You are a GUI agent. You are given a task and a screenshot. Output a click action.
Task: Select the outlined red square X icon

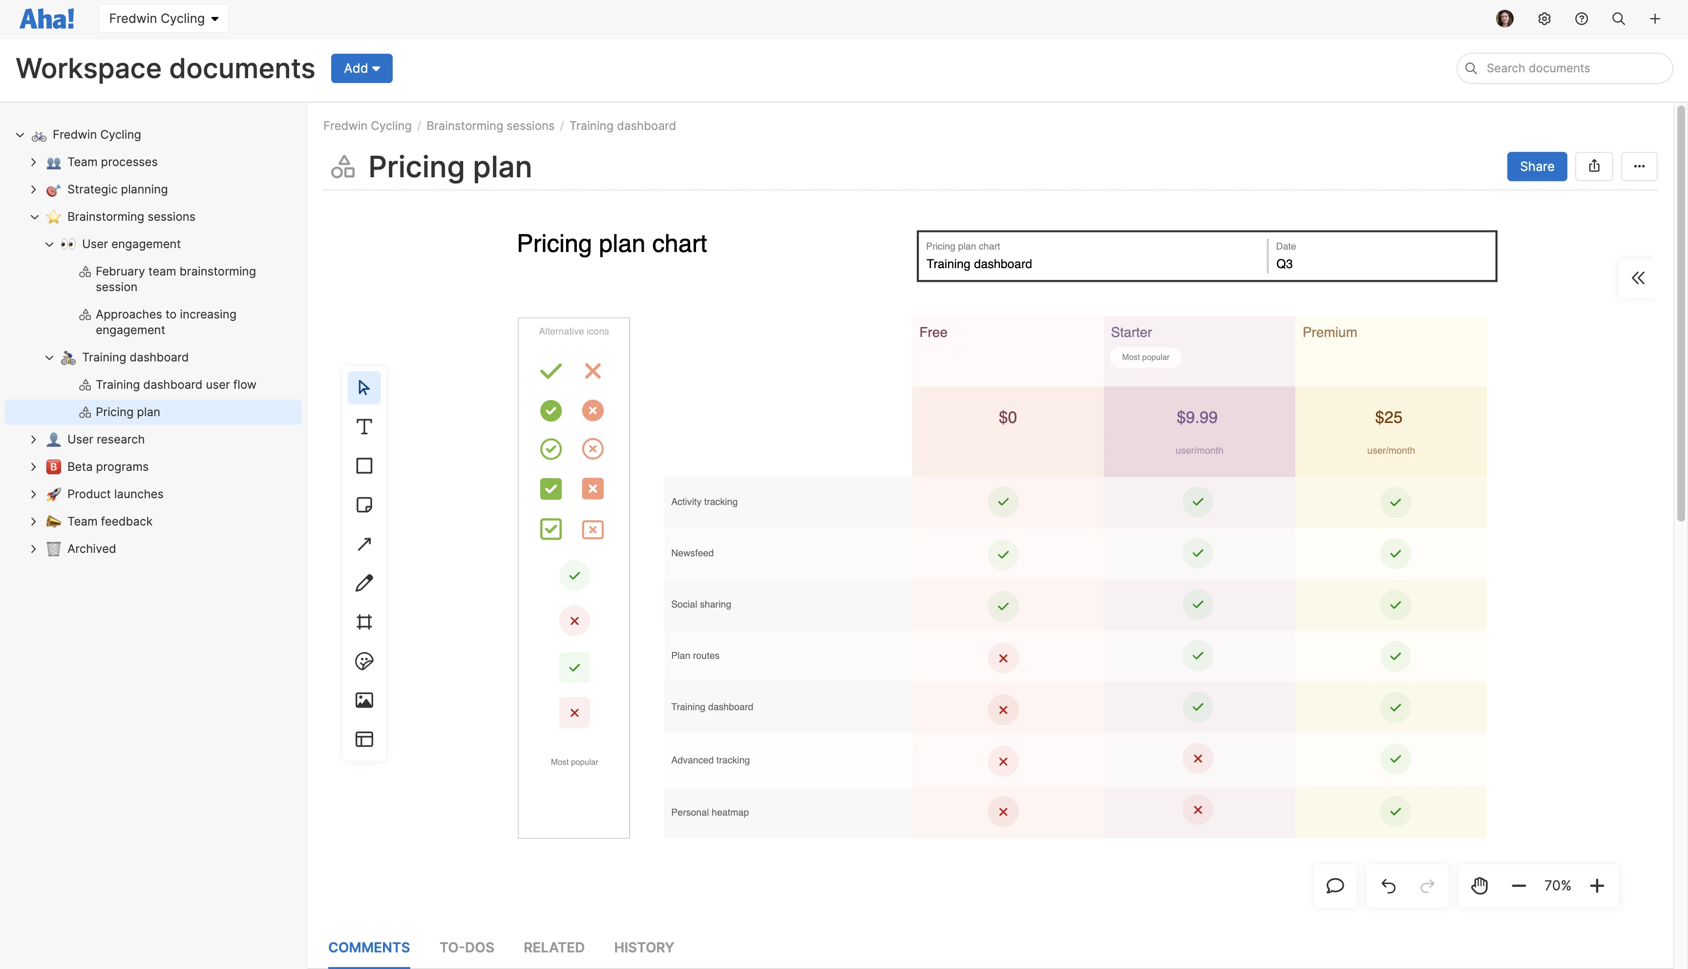click(x=592, y=529)
